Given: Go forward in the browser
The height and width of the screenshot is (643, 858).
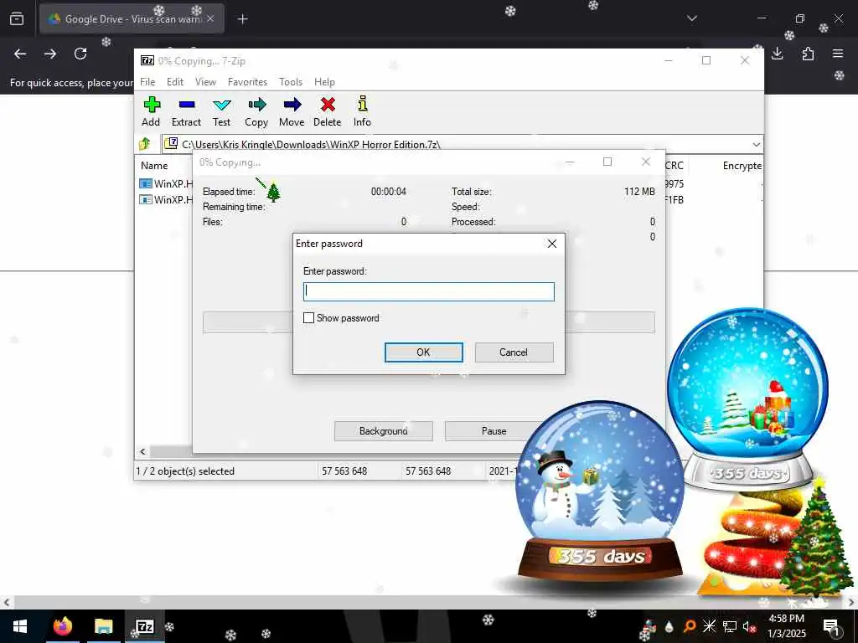Looking at the screenshot, I should [x=50, y=54].
